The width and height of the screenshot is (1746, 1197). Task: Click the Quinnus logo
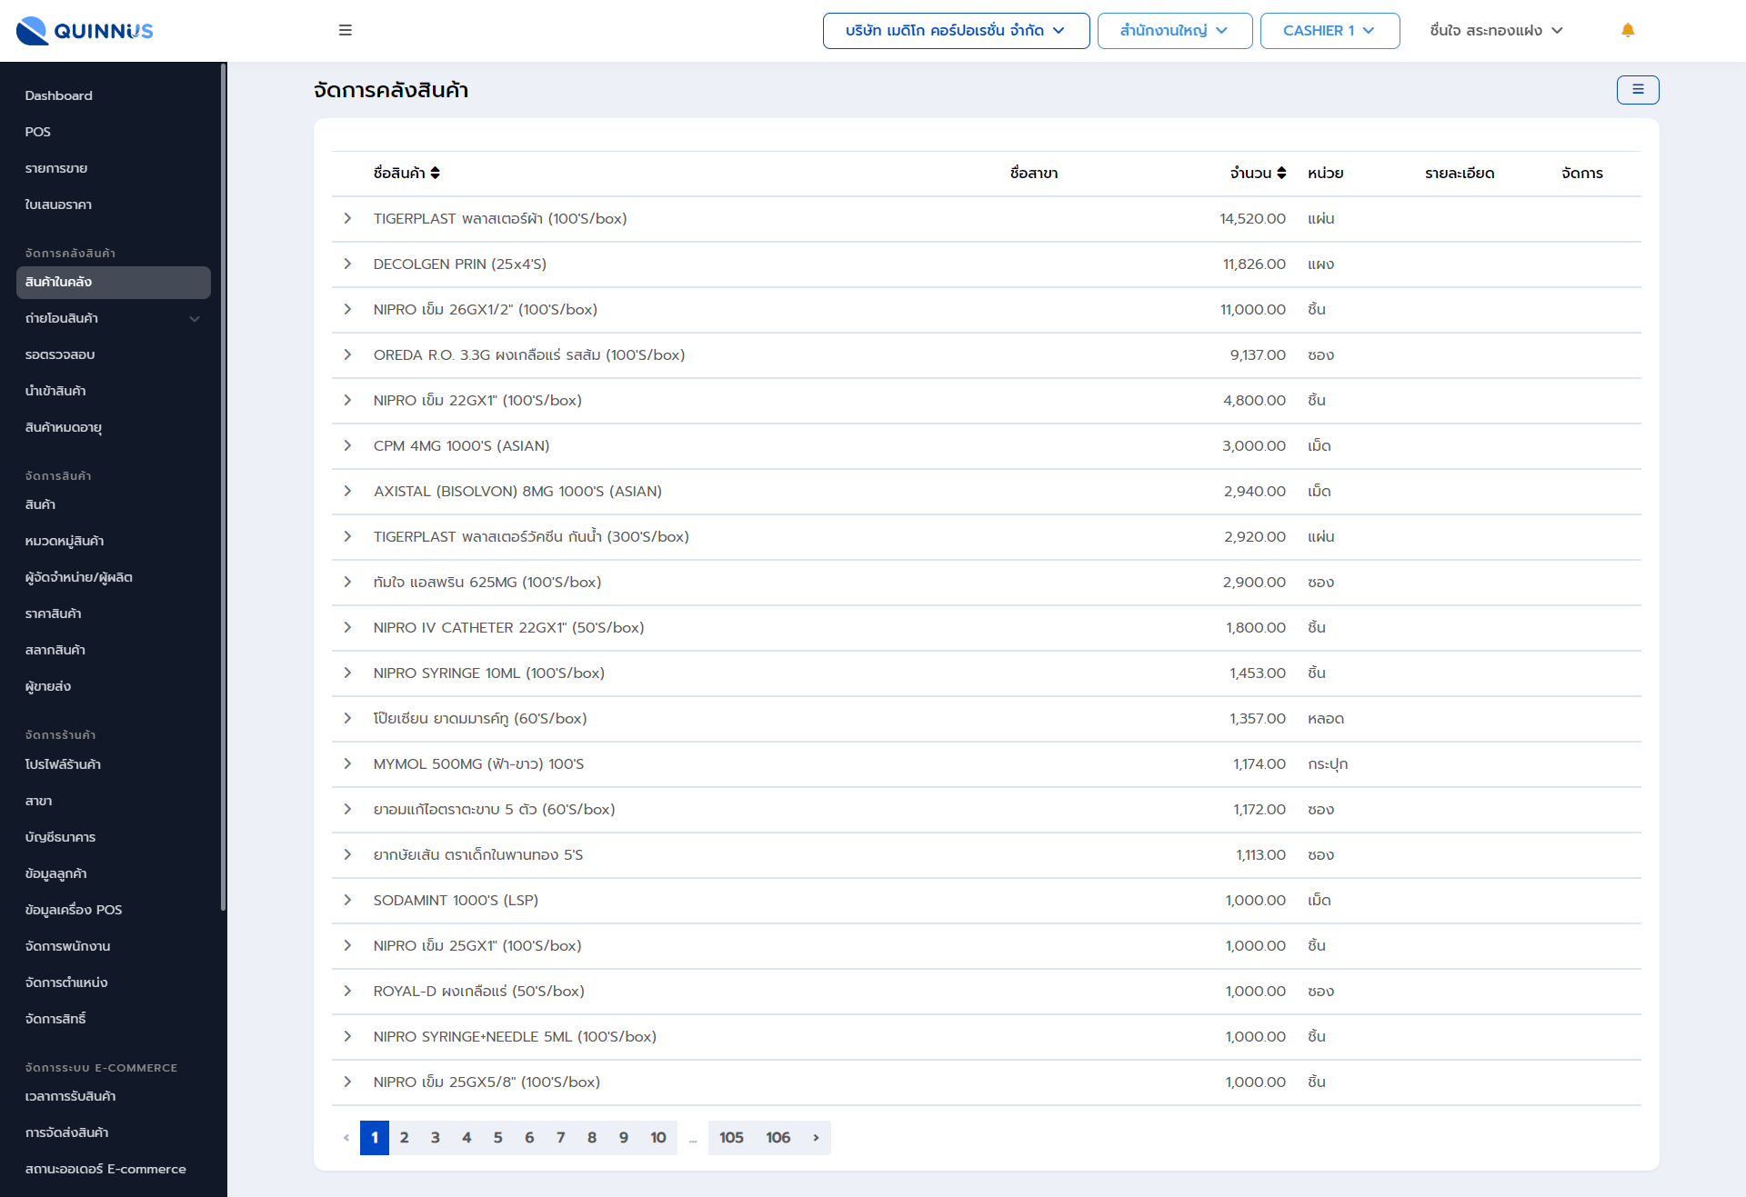point(85,30)
